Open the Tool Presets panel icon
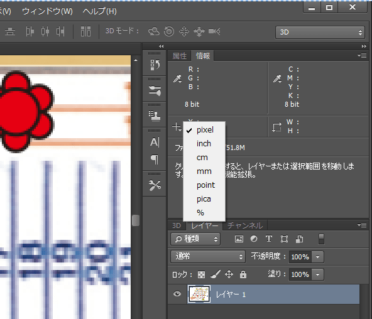This screenshot has width=372, height=319. (155, 185)
